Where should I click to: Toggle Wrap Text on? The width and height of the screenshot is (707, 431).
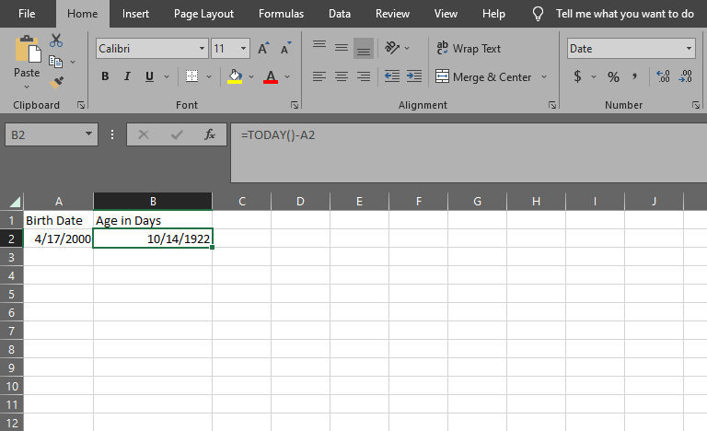click(x=469, y=48)
